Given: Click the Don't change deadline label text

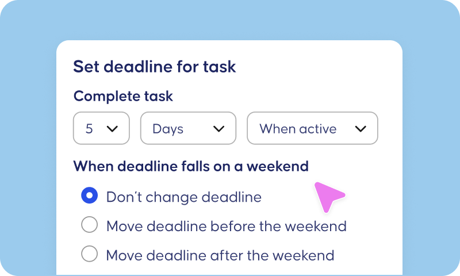Looking at the screenshot, I should (183, 197).
